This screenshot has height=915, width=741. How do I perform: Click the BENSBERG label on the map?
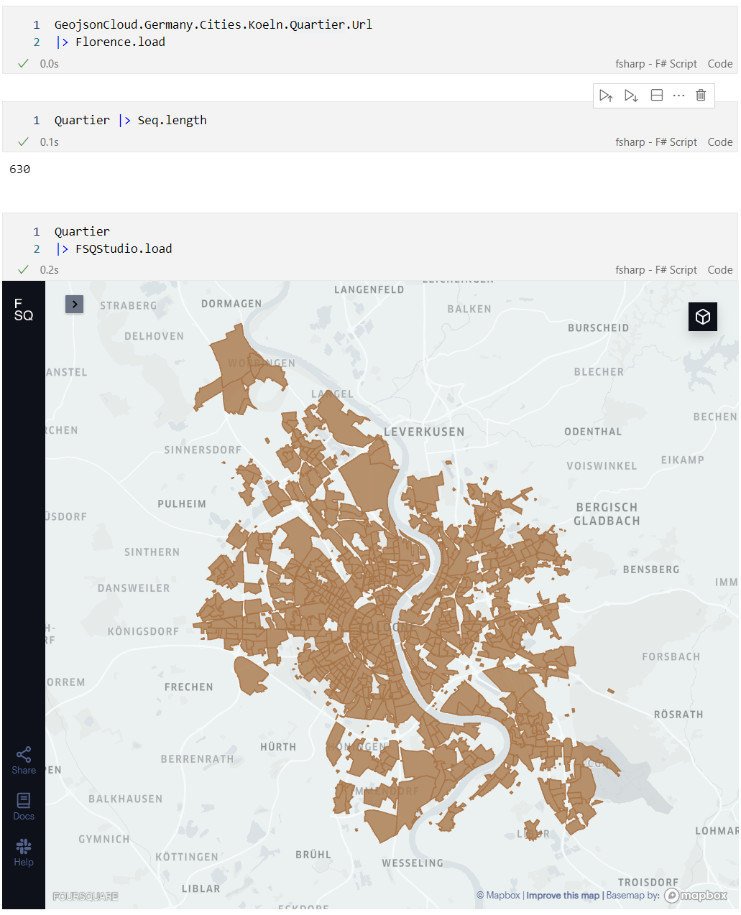pos(651,570)
